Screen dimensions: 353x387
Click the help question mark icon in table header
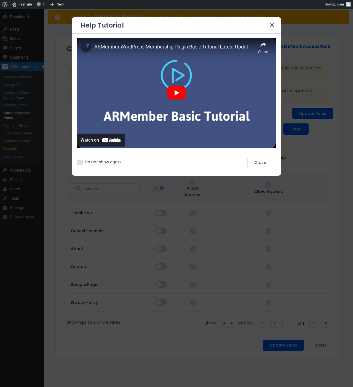point(162,188)
